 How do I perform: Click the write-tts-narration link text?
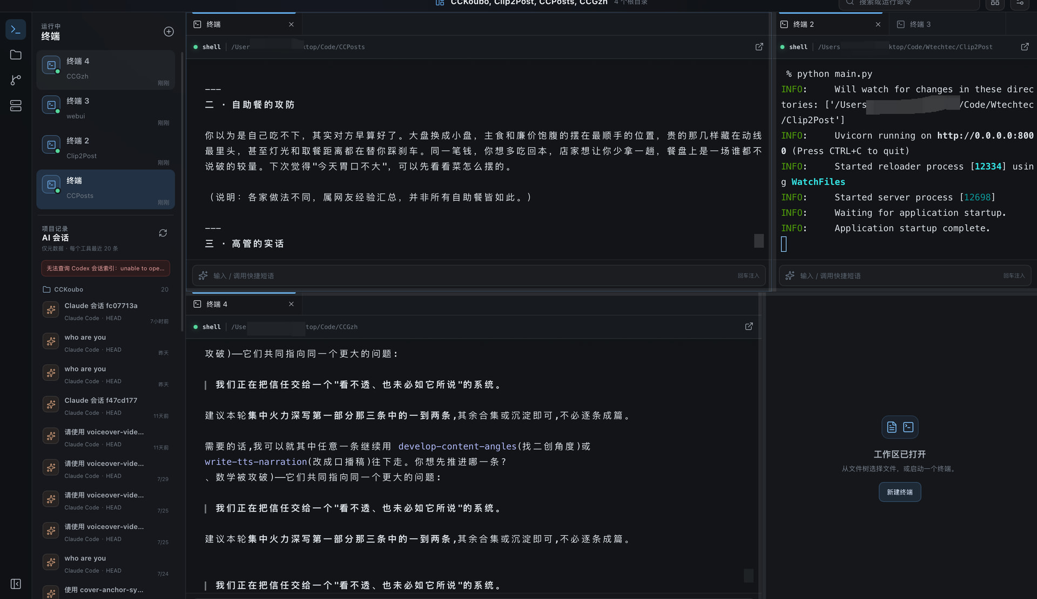click(256, 462)
